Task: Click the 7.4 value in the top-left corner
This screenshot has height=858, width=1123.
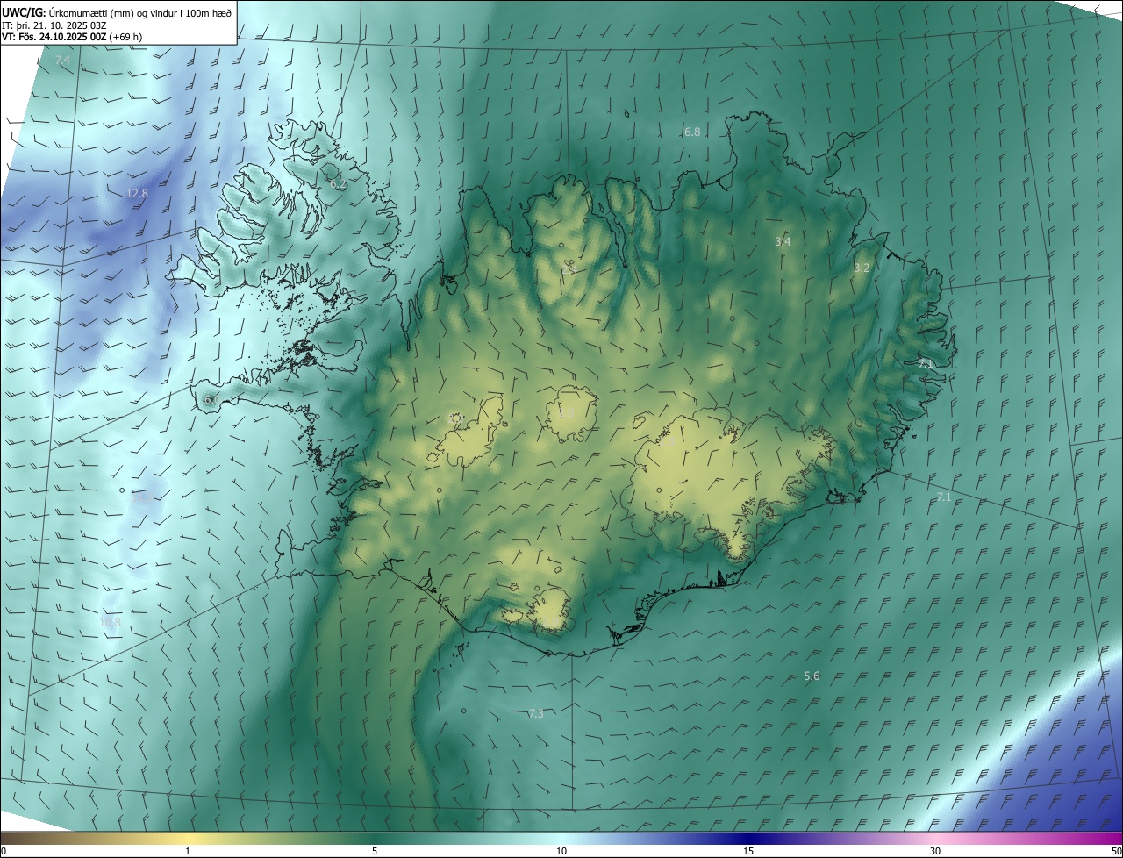Action: (62, 61)
